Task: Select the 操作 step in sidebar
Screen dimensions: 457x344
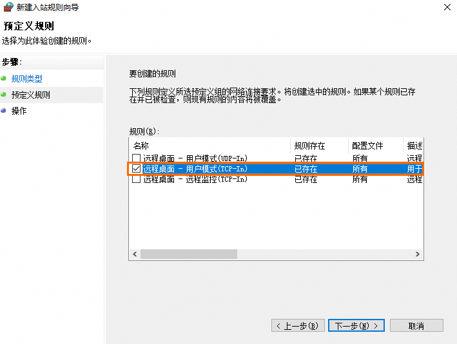Action: [19, 111]
